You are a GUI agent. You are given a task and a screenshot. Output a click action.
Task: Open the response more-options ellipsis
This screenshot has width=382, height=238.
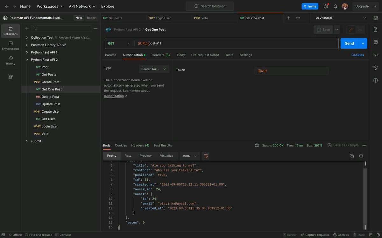coord(364,145)
